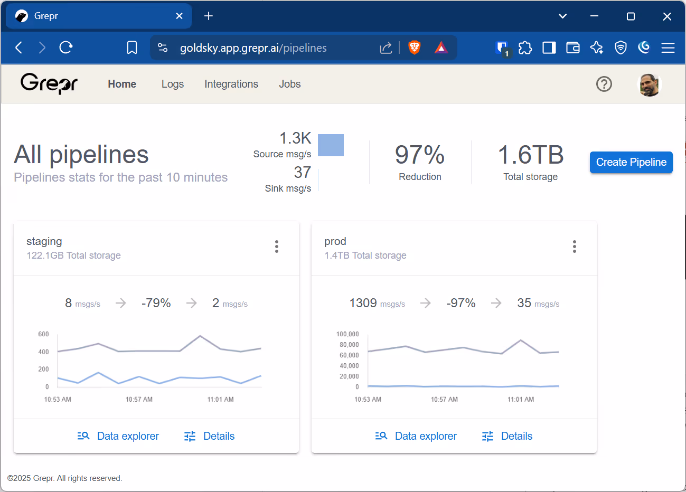Go back in browser history
The width and height of the screenshot is (686, 492).
pos(19,48)
